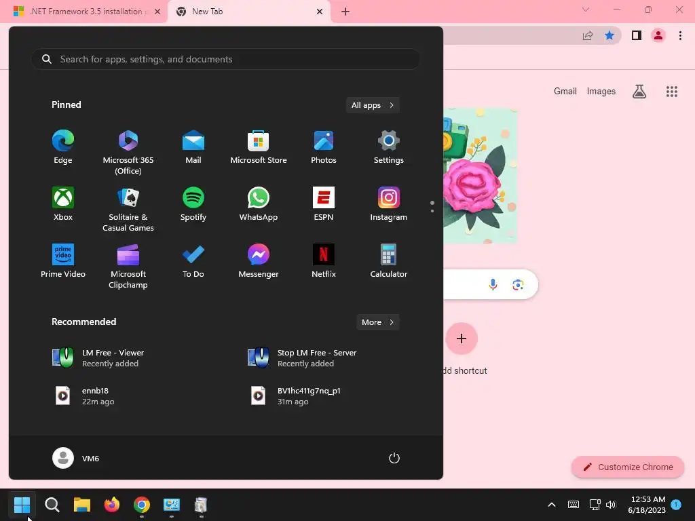695x521 pixels.
Task: Click the Google doodle flower image
Action: (480, 176)
